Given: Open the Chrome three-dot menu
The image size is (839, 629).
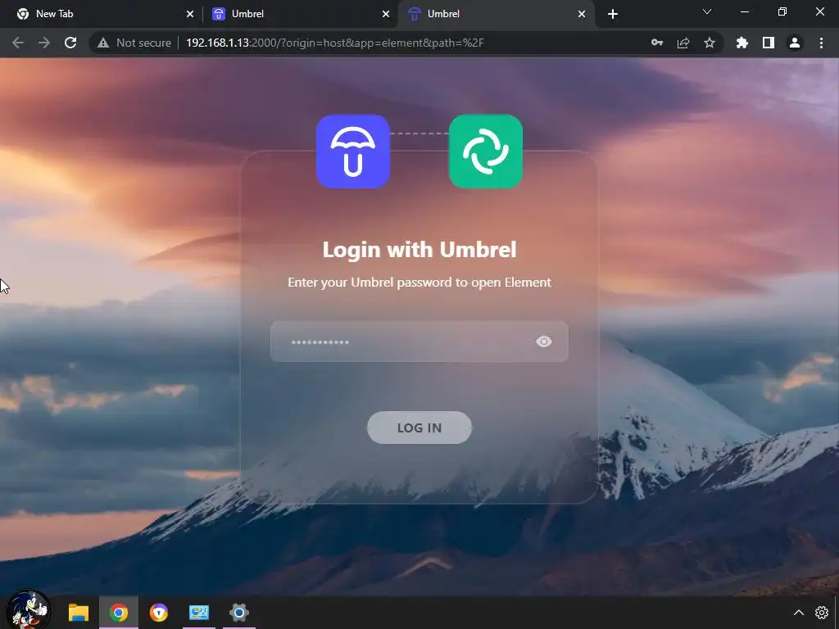Looking at the screenshot, I should 821,43.
